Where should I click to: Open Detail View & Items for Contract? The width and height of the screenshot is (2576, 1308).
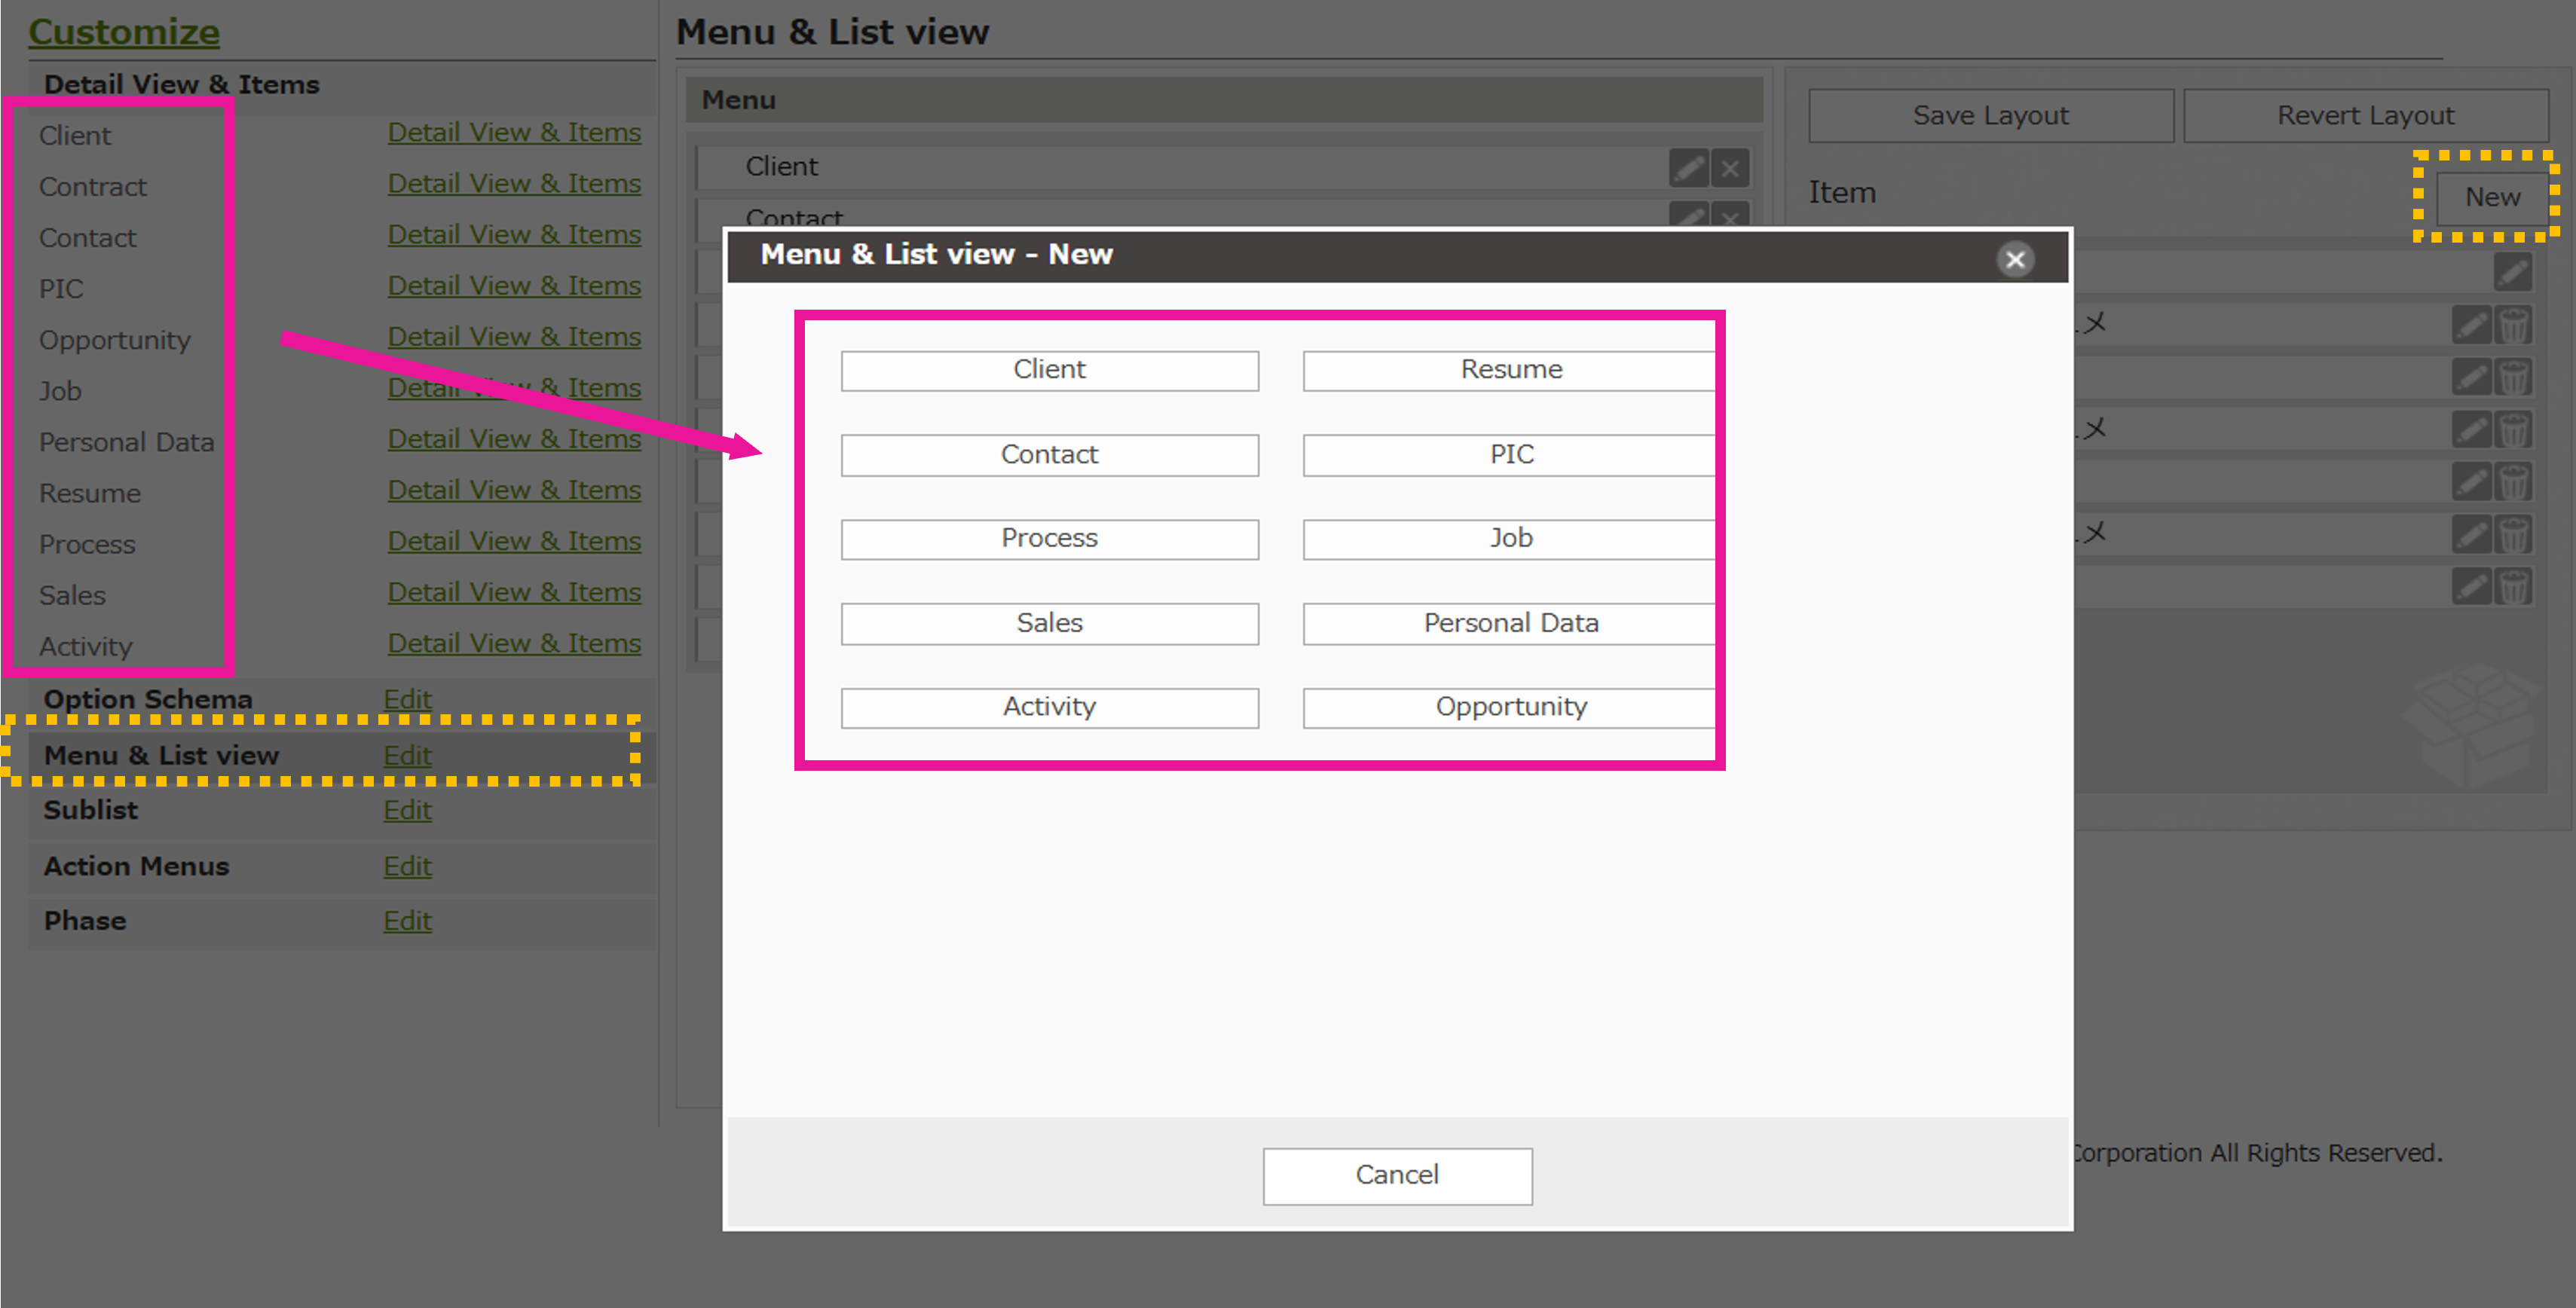click(x=514, y=184)
